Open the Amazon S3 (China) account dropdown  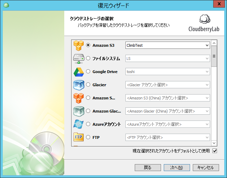168,98
